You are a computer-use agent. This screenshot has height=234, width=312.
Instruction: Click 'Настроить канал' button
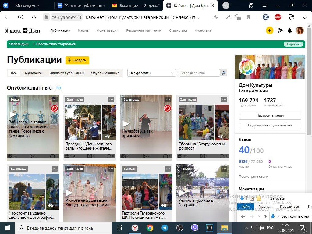coord(270,115)
